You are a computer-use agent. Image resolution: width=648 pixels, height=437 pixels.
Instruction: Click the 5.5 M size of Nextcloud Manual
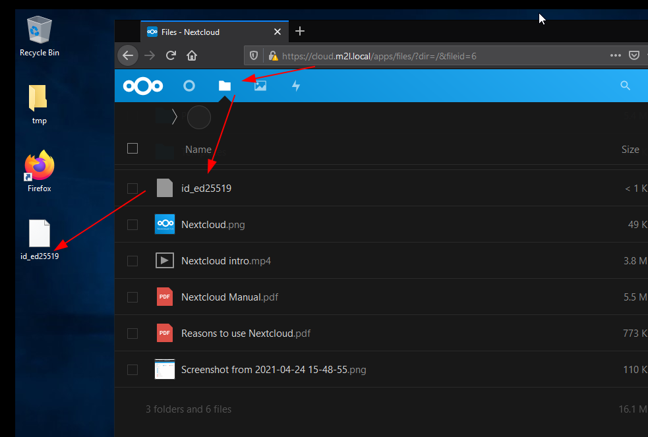(635, 297)
